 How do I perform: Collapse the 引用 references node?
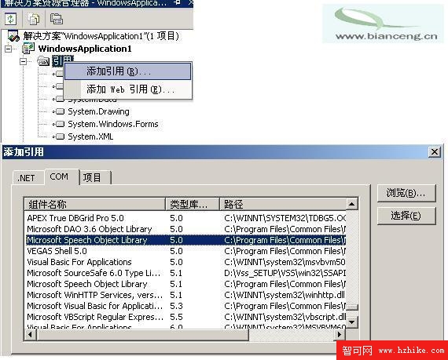coord(23,61)
